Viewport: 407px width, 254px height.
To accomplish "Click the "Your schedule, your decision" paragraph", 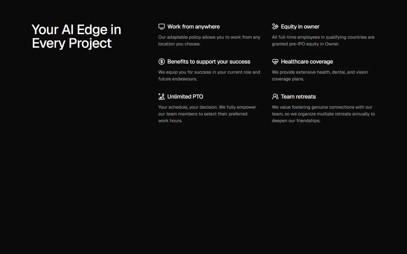I will coord(207,114).
